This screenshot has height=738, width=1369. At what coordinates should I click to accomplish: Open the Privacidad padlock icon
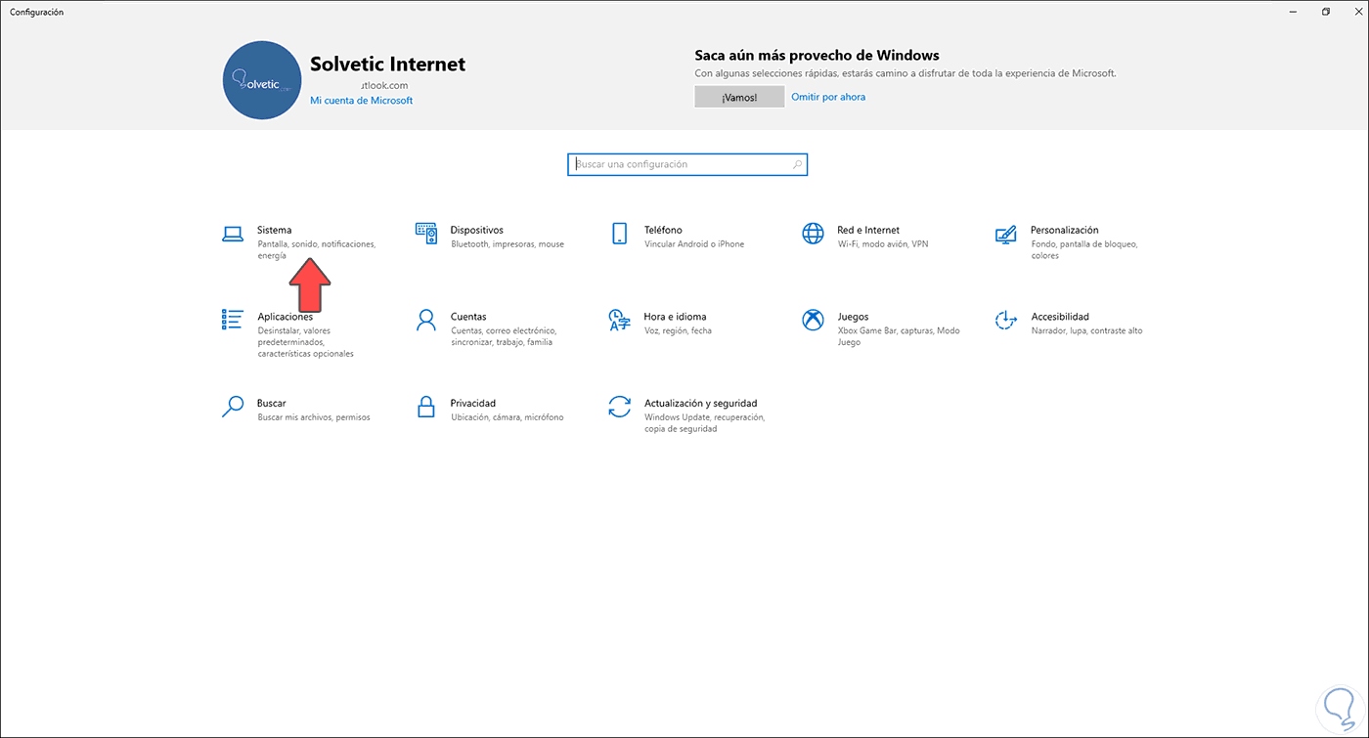(x=425, y=407)
